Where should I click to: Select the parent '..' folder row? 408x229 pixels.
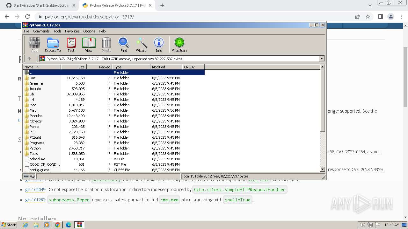114,73
